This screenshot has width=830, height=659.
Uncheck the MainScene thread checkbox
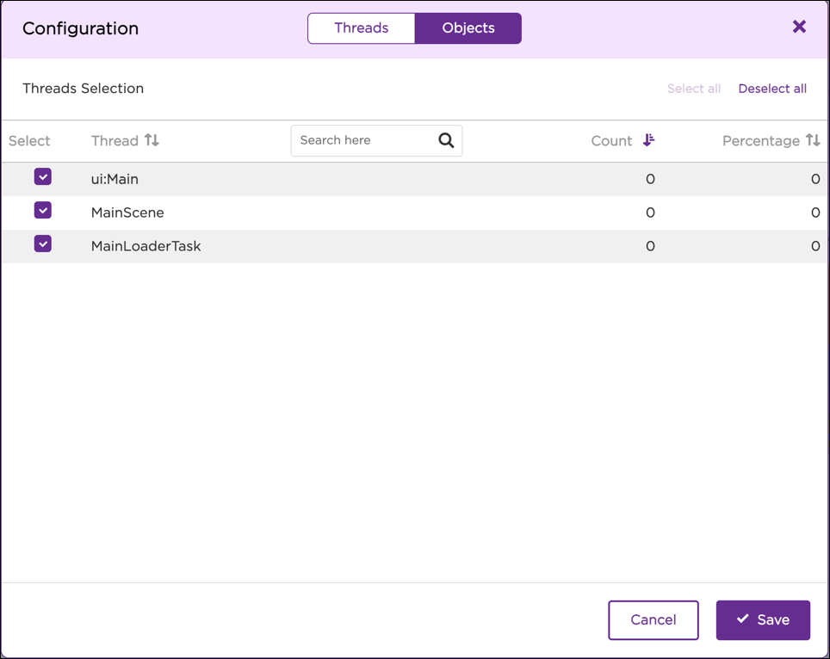(42, 210)
